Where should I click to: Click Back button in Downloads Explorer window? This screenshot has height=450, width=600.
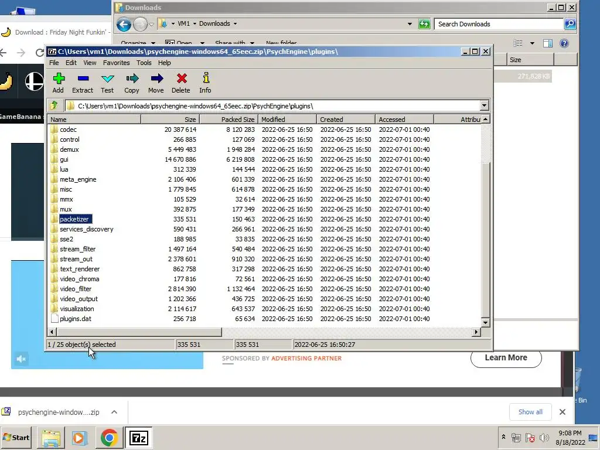124,24
